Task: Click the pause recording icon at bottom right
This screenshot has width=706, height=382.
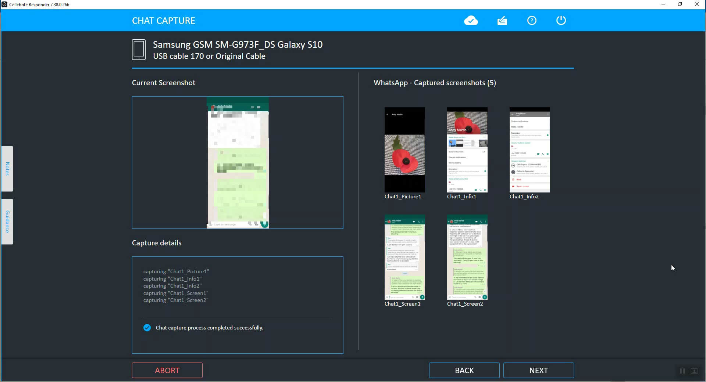Action: tap(682, 371)
